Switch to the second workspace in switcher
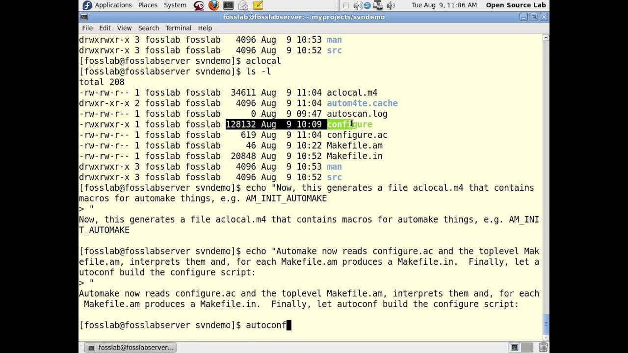The height and width of the screenshot is (353, 628). [527, 348]
